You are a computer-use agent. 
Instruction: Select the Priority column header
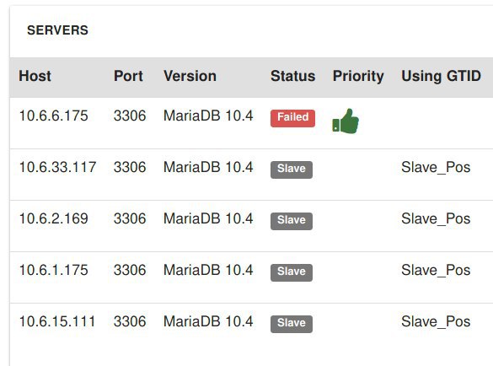point(358,77)
